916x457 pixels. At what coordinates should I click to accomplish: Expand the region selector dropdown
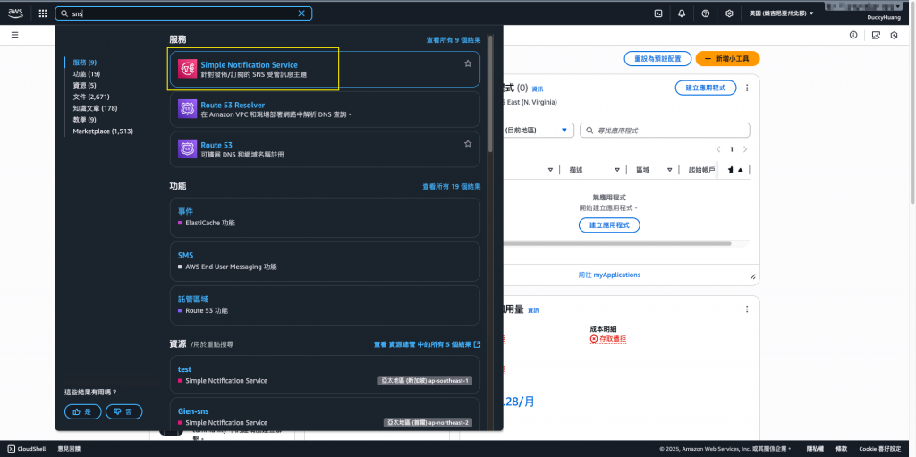[781, 13]
